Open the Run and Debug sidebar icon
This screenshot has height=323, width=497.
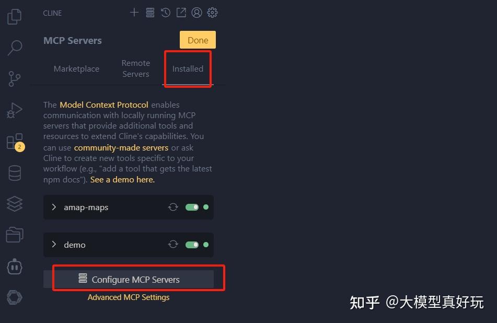click(14, 110)
